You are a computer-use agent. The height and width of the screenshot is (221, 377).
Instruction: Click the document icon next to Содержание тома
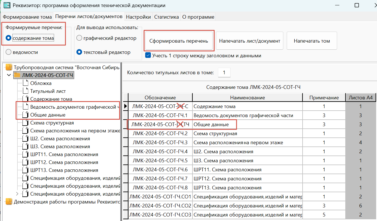pyautogui.click(x=26, y=99)
